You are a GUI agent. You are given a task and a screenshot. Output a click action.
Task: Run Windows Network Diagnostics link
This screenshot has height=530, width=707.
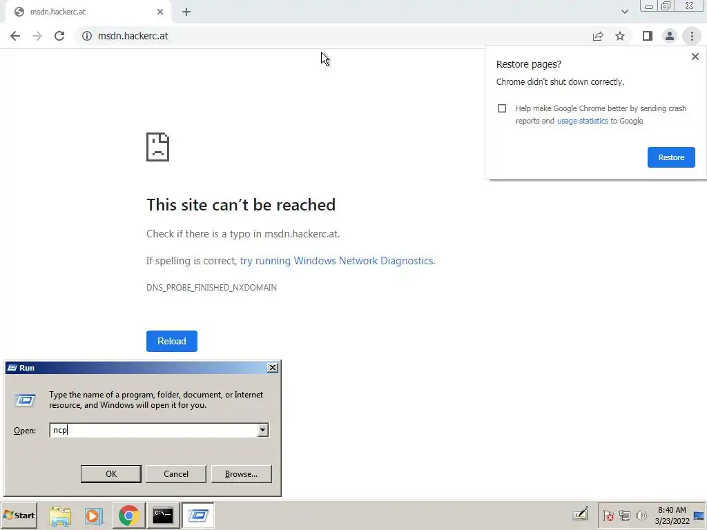337,260
